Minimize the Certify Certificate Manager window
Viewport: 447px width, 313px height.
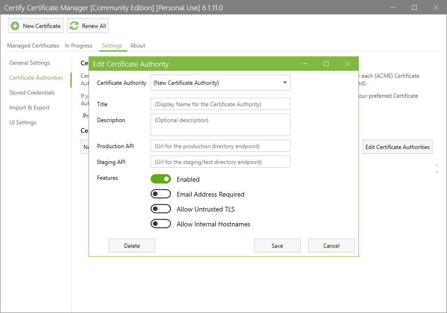point(393,7)
